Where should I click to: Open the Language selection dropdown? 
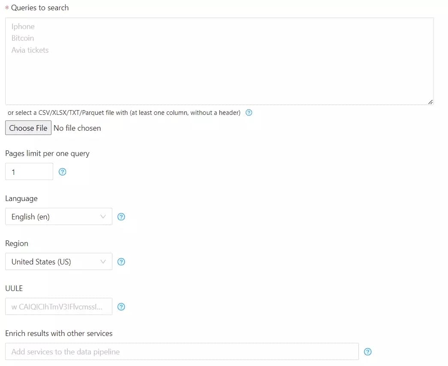click(x=59, y=217)
